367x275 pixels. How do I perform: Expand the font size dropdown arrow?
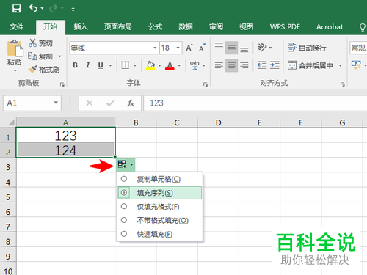178,48
